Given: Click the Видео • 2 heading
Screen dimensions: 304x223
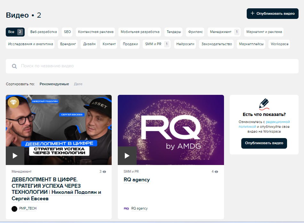Looking at the screenshot, I should pyautogui.click(x=23, y=15).
